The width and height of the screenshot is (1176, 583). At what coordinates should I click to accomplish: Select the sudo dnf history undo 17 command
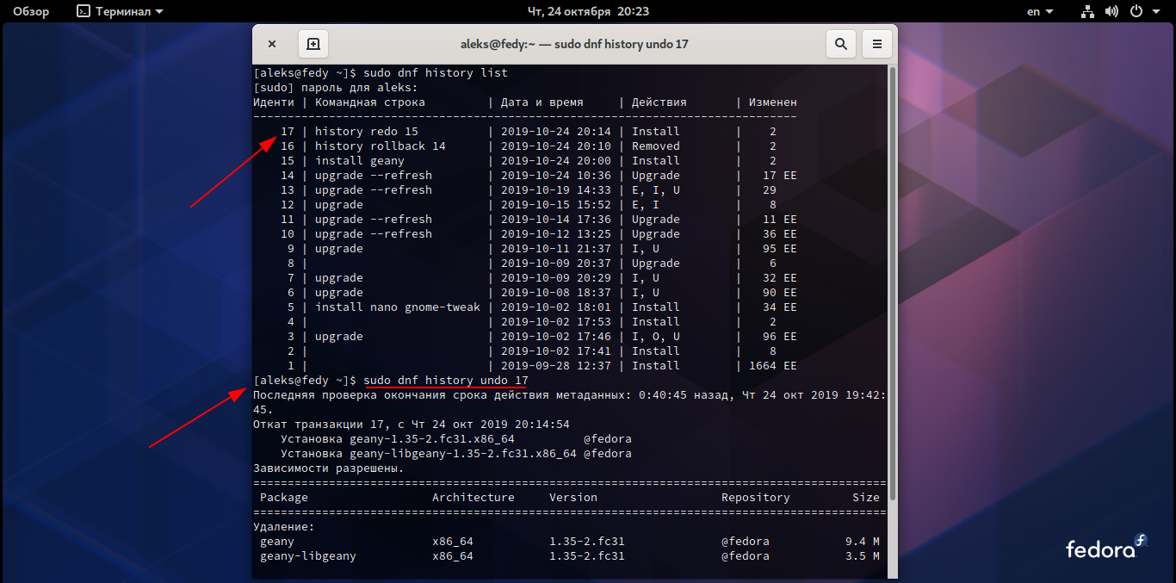(449, 380)
